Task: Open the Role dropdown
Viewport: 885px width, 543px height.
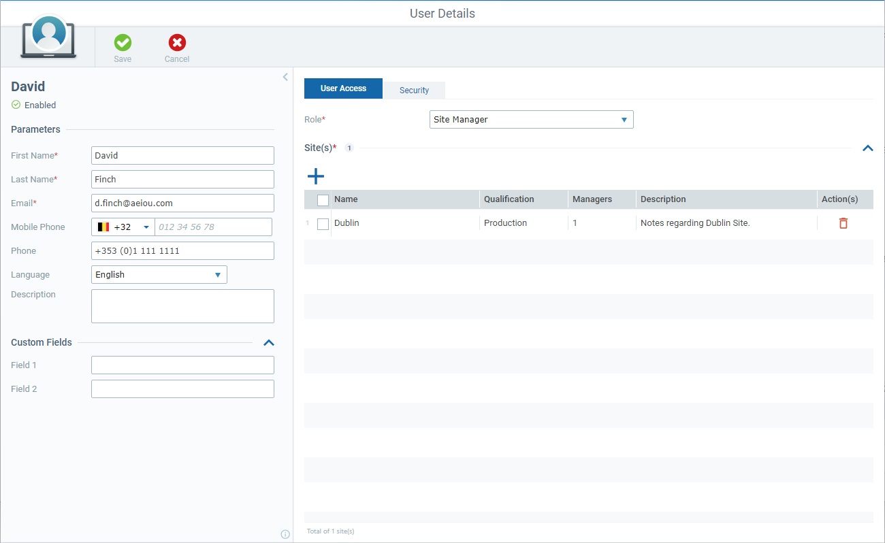Action: pyautogui.click(x=532, y=120)
